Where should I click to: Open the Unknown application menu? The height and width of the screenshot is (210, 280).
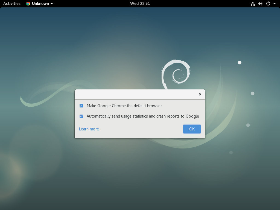[x=39, y=4]
